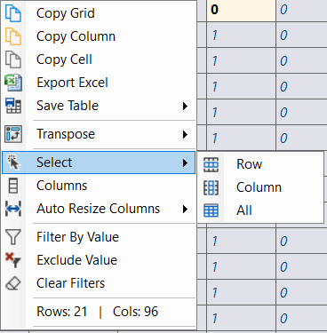The height and width of the screenshot is (333, 327).
Task: Choose Filter By Value
Action: (x=99, y=237)
